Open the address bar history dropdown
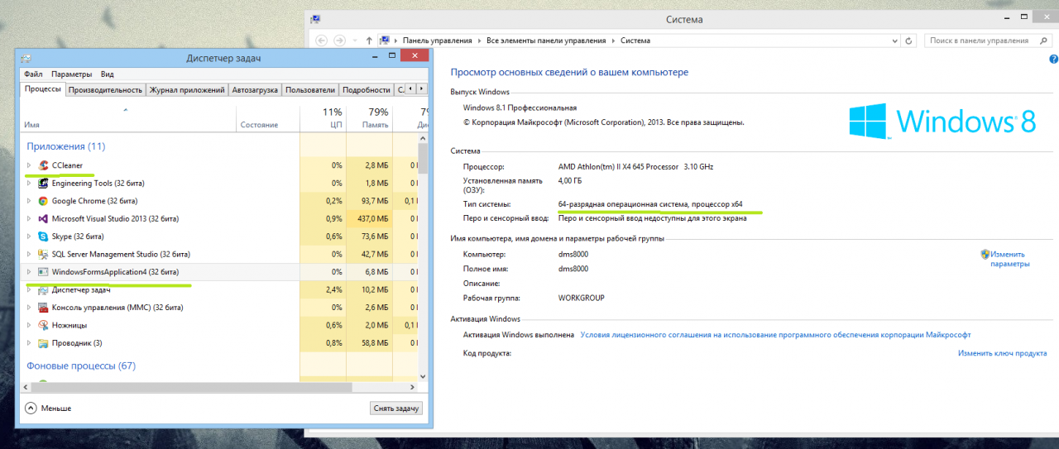 coord(894,41)
